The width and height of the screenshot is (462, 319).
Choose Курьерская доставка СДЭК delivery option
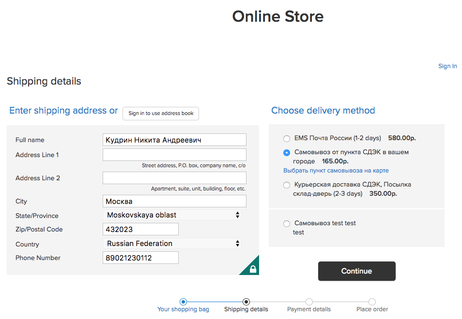(287, 185)
